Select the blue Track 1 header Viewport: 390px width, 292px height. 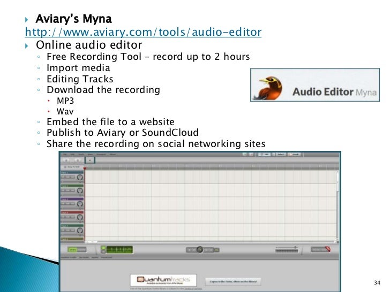[72, 172]
